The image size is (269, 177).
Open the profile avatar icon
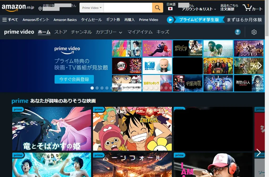tap(237, 32)
